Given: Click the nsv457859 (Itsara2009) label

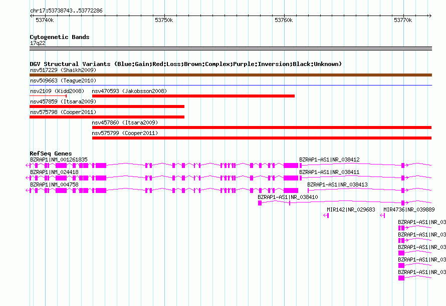Looking at the screenshot, I should tap(63, 101).
